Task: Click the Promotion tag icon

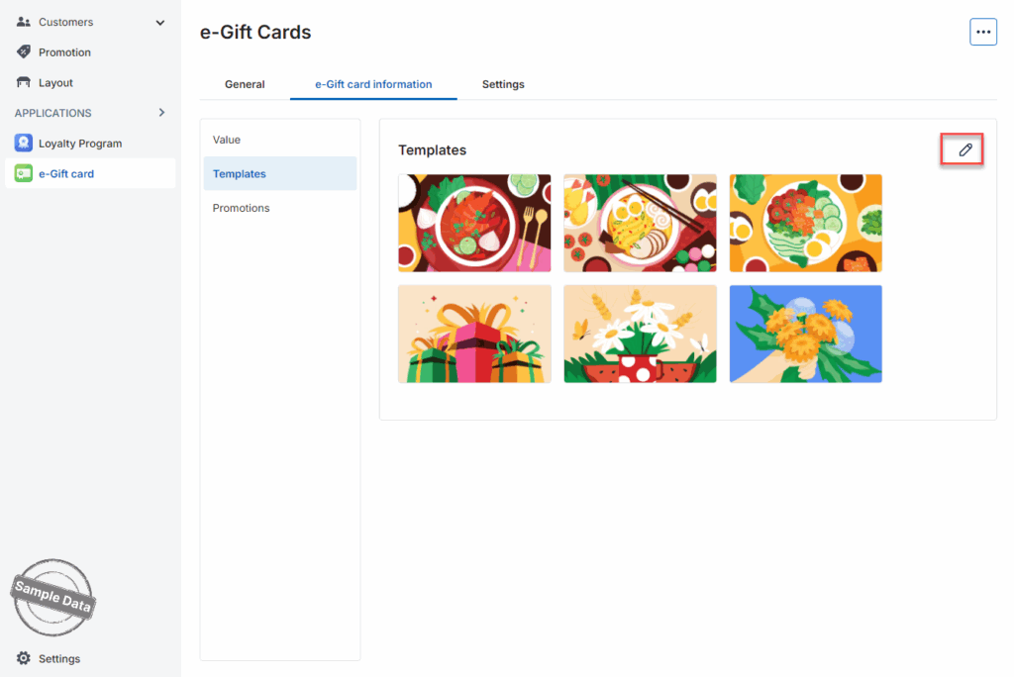Action: pos(24,51)
